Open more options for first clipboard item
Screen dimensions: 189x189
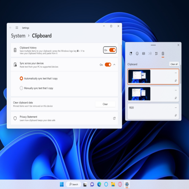[176, 73]
